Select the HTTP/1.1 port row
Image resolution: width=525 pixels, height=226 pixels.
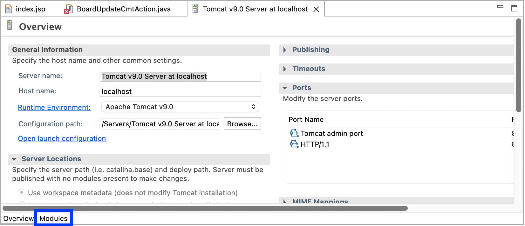tap(400, 144)
